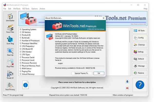Select the Processor Level row
This screenshot has height=102, width=154.
pos(27,60)
